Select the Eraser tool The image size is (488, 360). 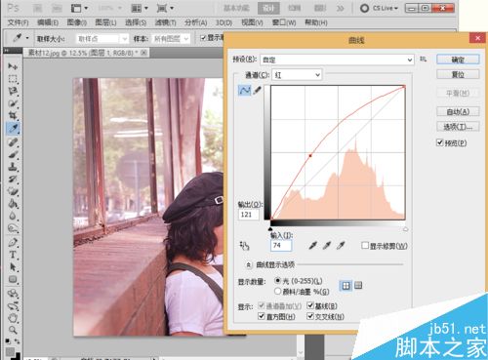click(13, 191)
